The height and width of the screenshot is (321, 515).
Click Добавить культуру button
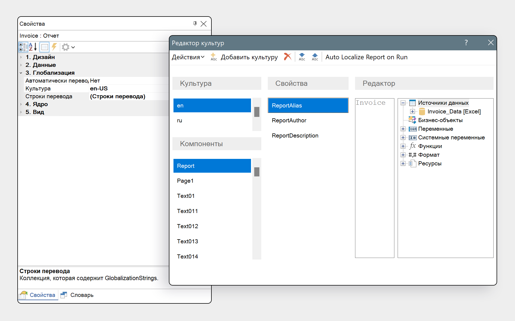tap(249, 57)
